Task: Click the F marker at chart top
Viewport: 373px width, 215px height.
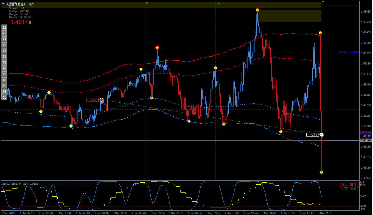Action: click(147, 3)
